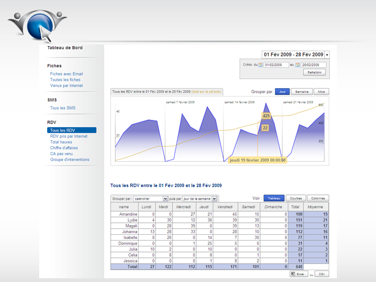The height and width of the screenshot is (282, 376).
Task: Open the Fiches avec Email link
Action: click(67, 74)
